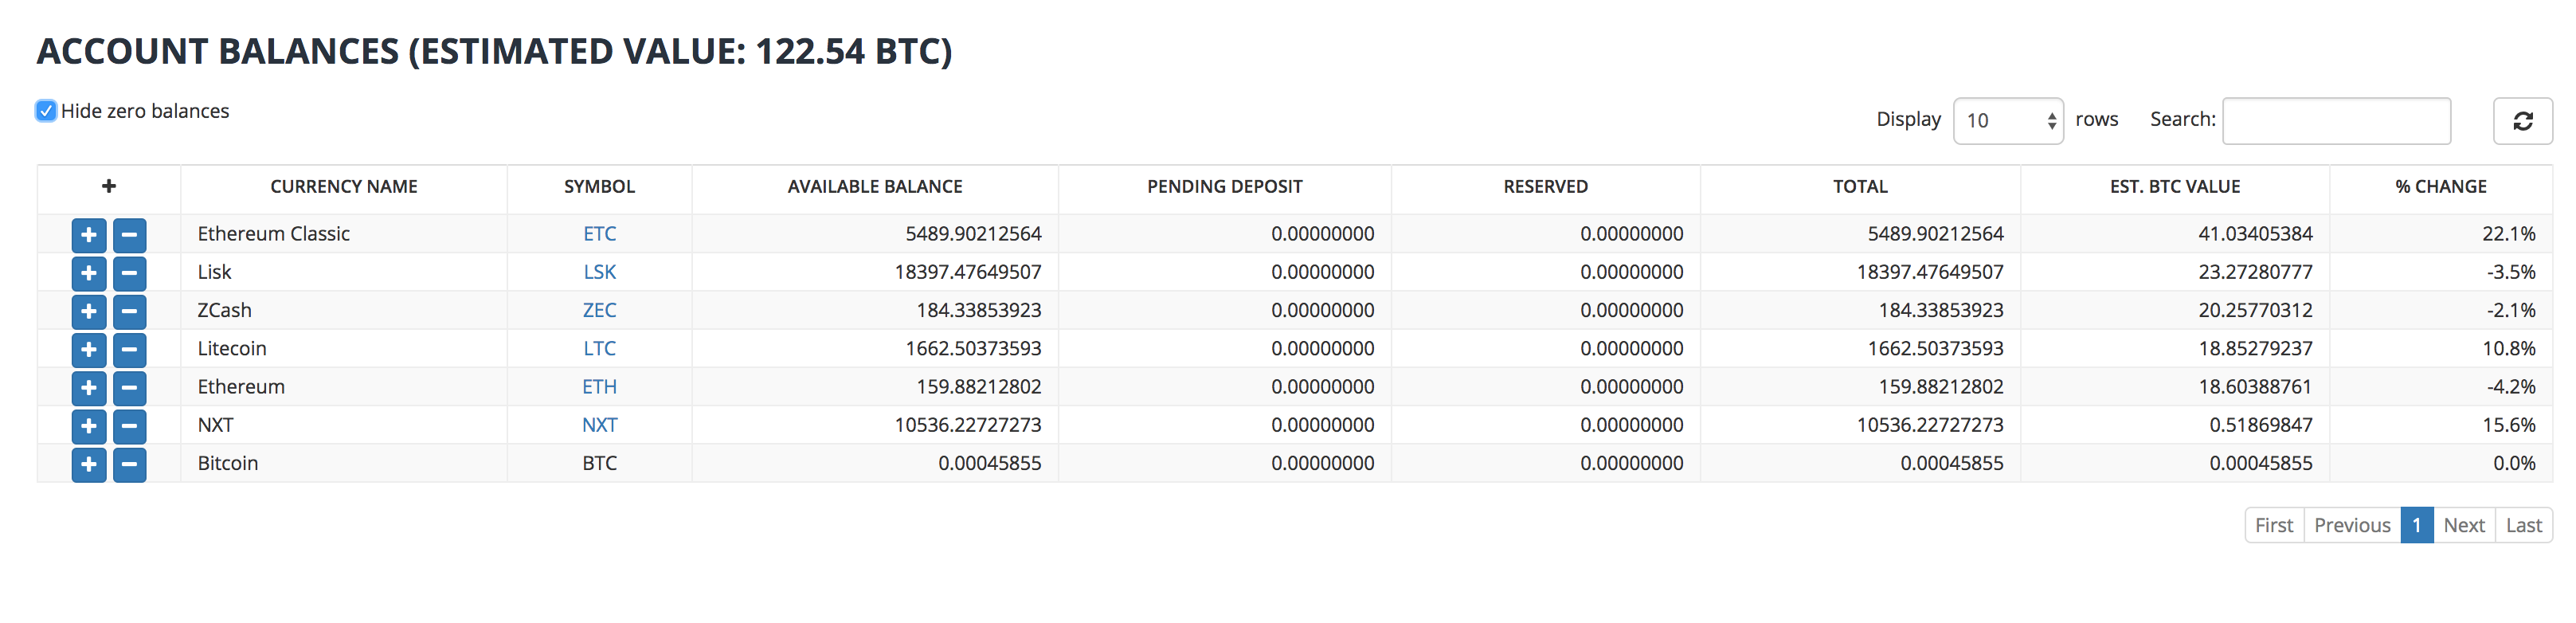Click the minus withdraw icon for Litecoin
Screen dimensions: 2576x623
[129, 349]
